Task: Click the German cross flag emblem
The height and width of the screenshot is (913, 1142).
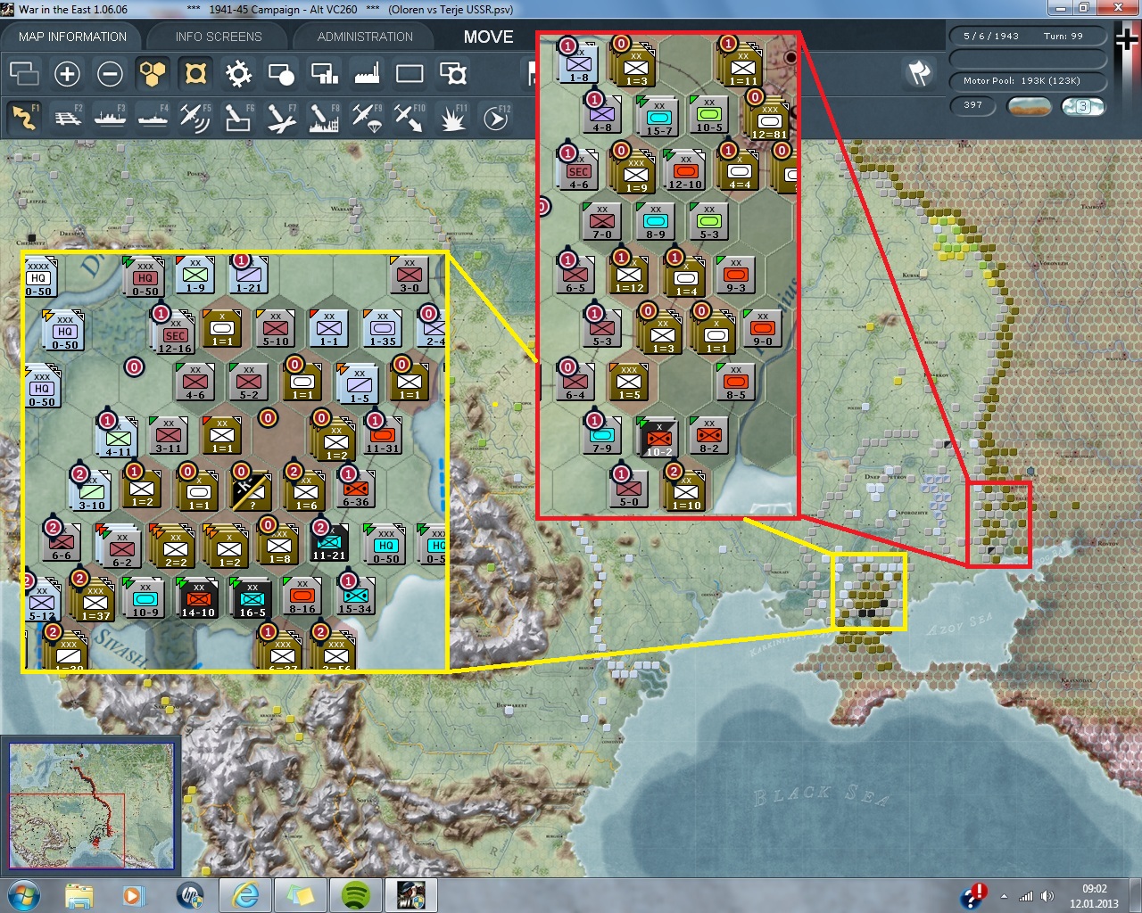Action: coord(1126,39)
